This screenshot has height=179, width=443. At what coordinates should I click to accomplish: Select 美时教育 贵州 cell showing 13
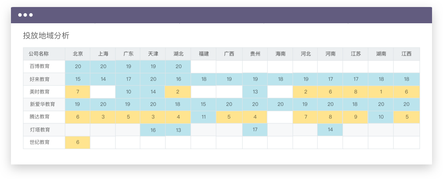click(255, 92)
